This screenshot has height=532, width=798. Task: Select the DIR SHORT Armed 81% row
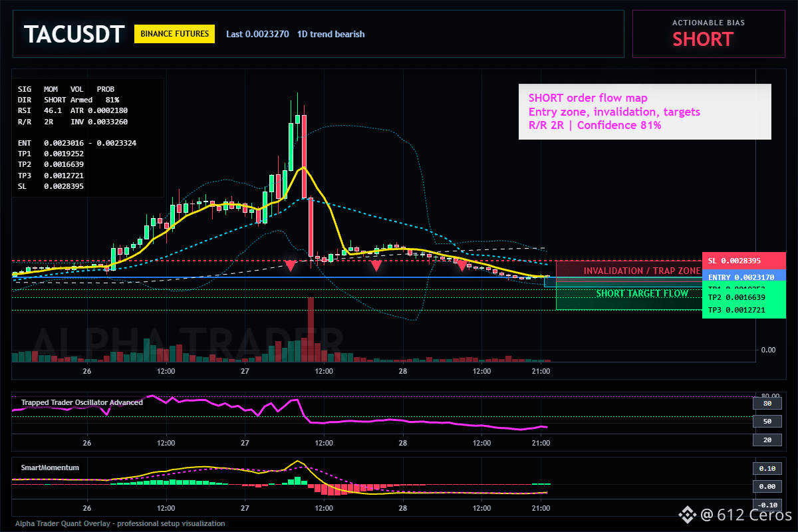[68, 99]
